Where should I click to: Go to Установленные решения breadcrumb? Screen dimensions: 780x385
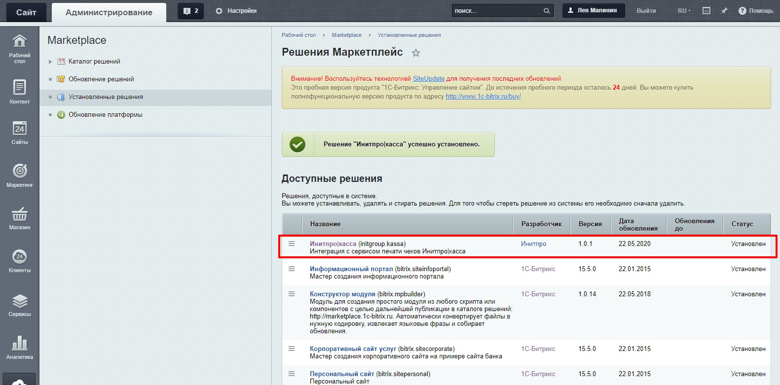[x=409, y=35]
